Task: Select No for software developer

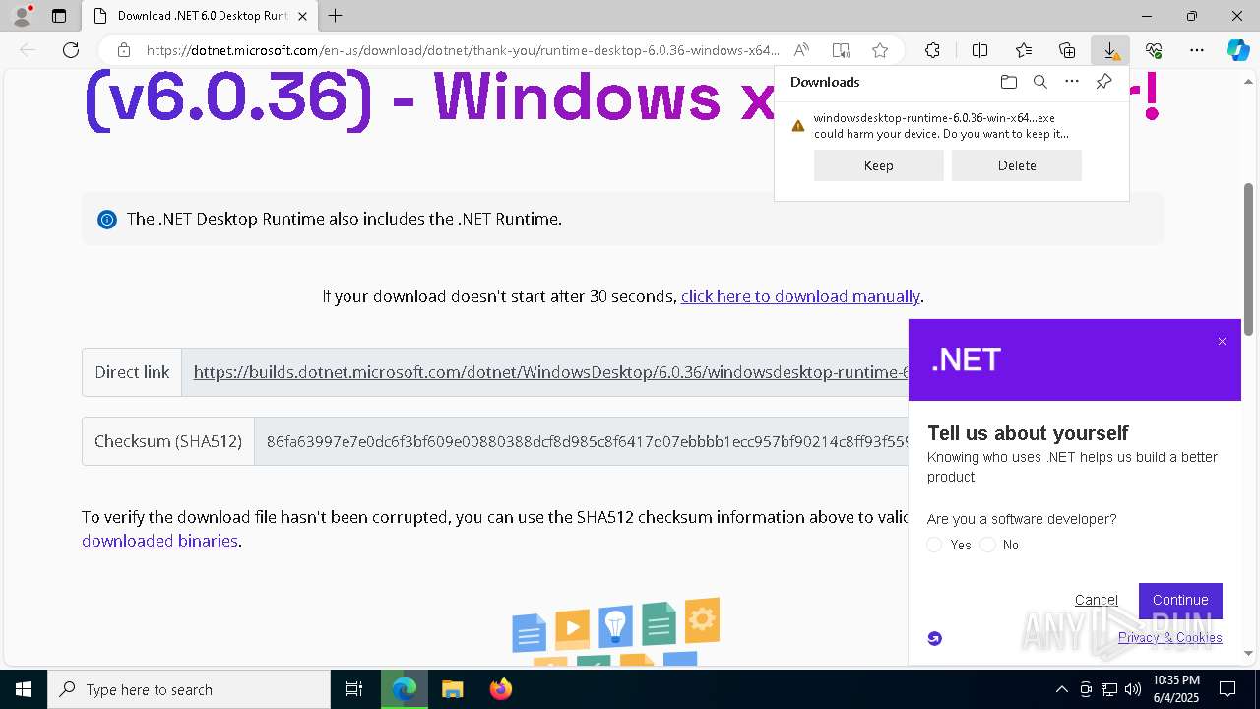Action: click(987, 545)
